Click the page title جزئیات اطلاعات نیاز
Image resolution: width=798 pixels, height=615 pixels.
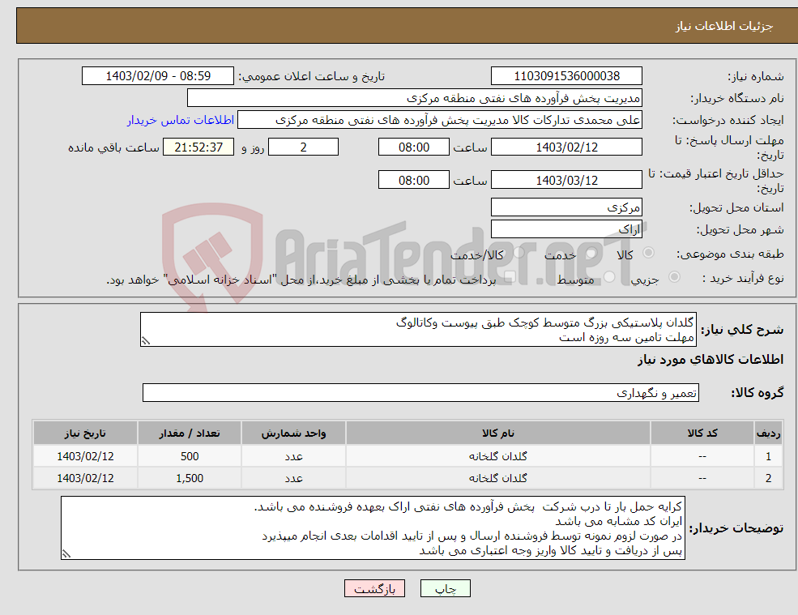pyautogui.click(x=723, y=26)
